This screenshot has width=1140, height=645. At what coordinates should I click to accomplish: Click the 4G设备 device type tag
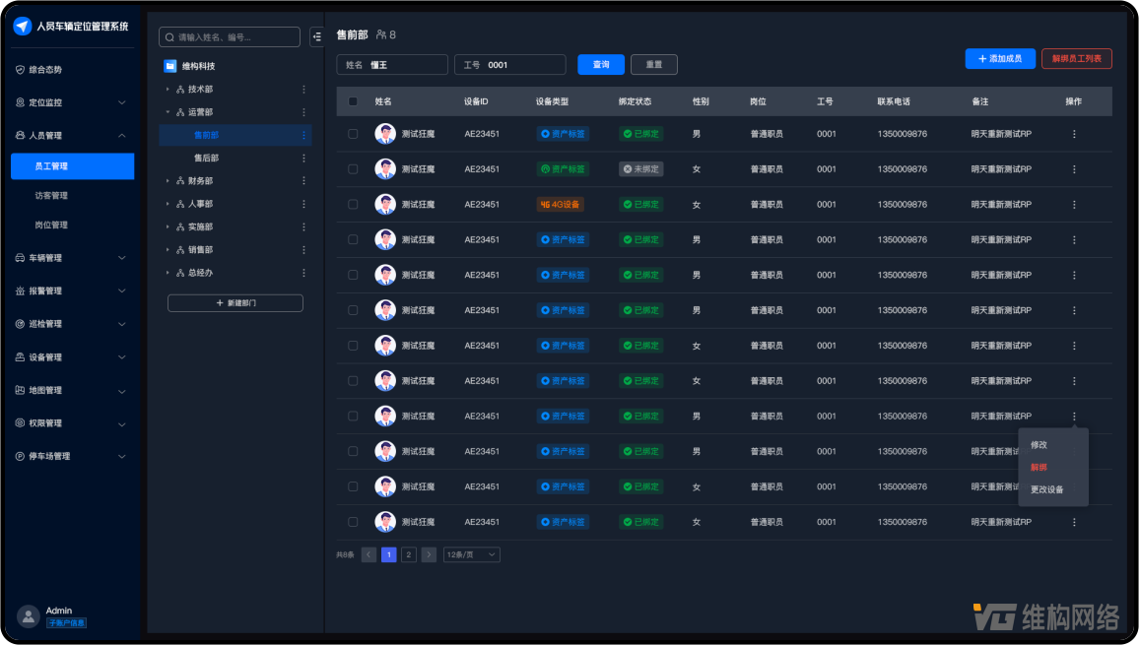coord(561,205)
